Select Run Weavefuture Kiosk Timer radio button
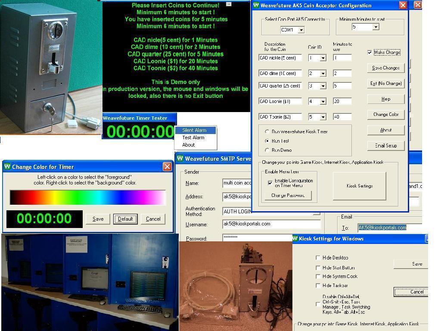Screen dimensions: 441x331 (267, 131)
